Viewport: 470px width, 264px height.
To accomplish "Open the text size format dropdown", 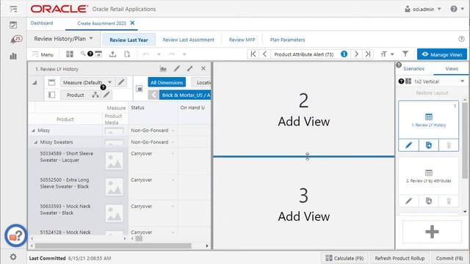I will (387, 54).
